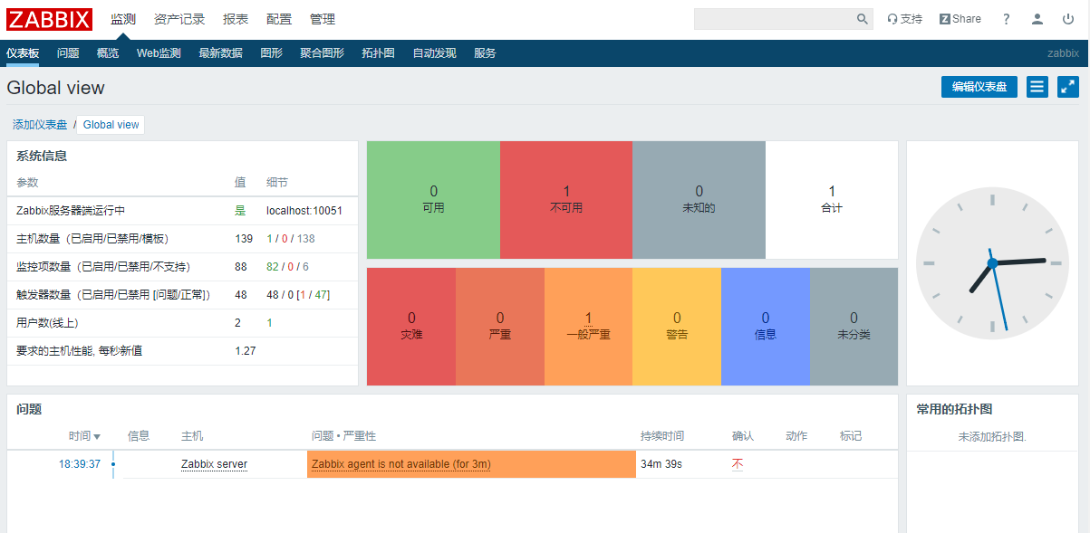Click the zabbix server name label

(x=1063, y=53)
